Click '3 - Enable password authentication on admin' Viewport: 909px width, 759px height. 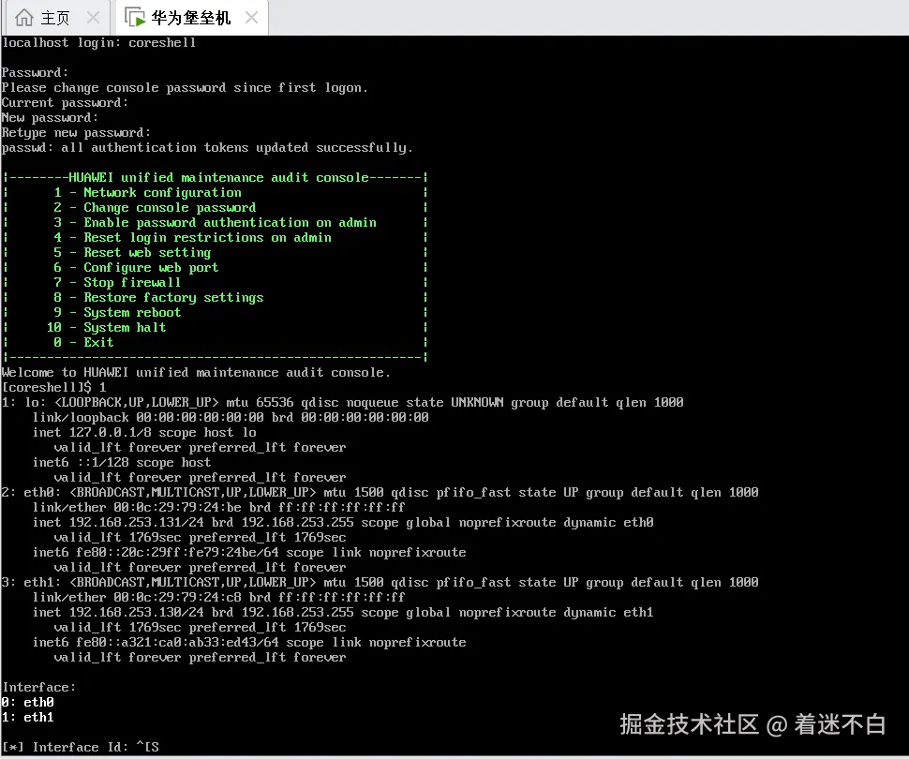click(x=216, y=223)
